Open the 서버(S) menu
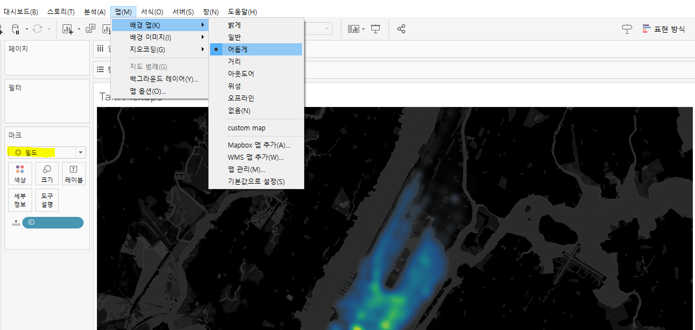Screen dimensions: 695x330 [183, 12]
